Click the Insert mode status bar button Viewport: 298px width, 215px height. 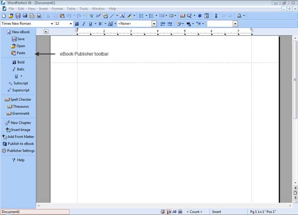click(x=217, y=212)
